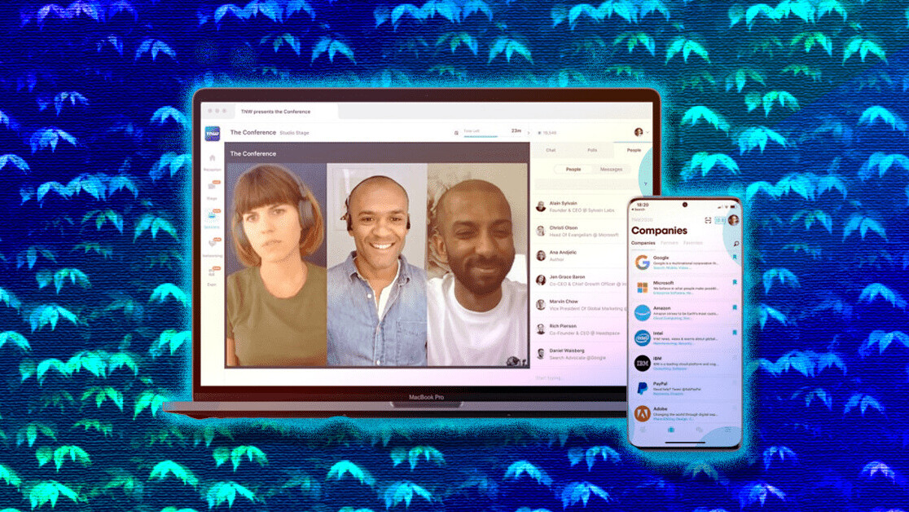Screen dimensions: 909x512
Task: Tap the QR scan icon on phone
Action: coord(708,220)
